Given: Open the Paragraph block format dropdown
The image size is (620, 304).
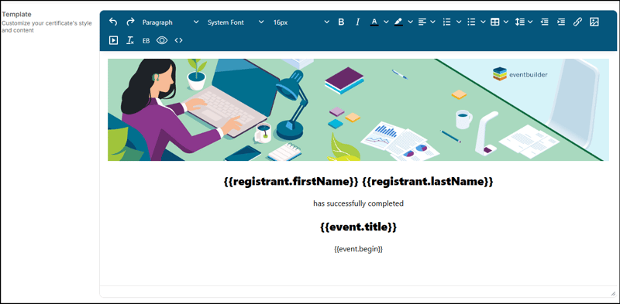Looking at the screenshot, I should click(170, 22).
